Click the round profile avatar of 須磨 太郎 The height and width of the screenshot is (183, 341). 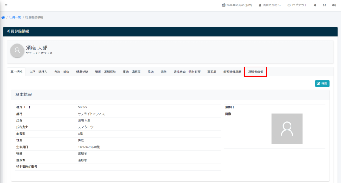click(17, 50)
